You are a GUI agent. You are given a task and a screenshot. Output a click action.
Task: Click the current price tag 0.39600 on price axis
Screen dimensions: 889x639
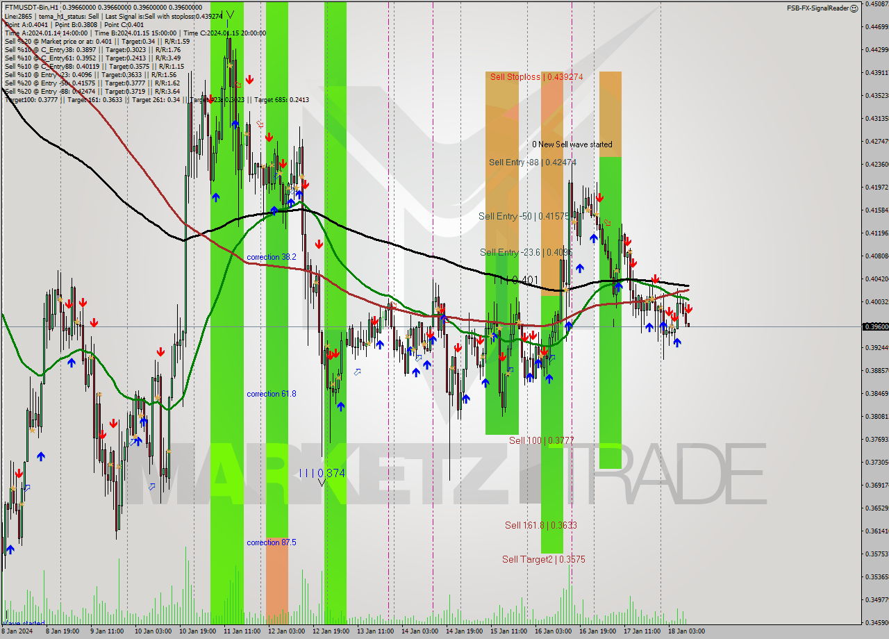(x=875, y=326)
